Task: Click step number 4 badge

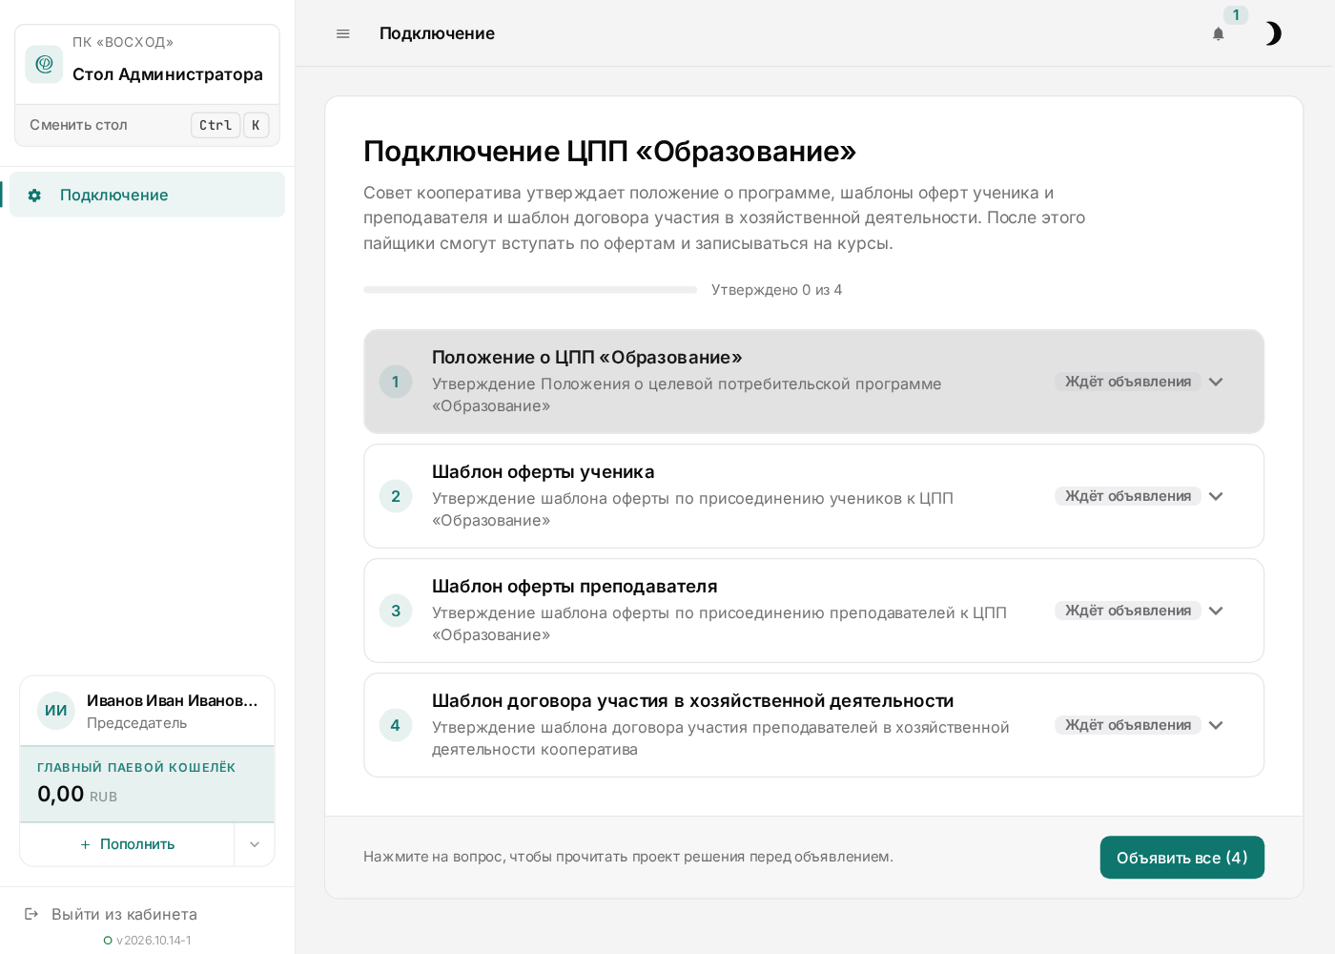Action: click(x=396, y=725)
